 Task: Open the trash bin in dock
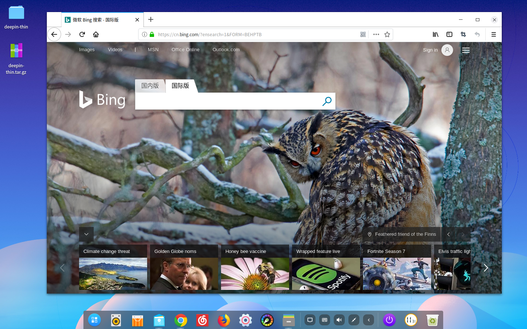[433, 320]
